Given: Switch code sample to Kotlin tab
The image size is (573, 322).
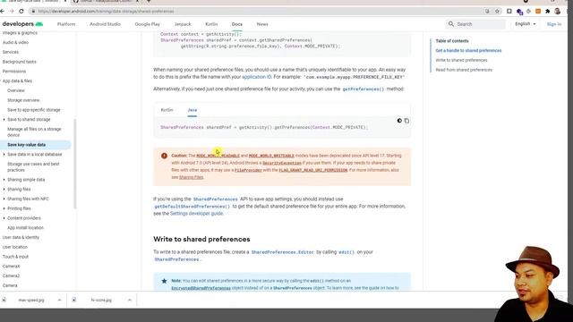Looking at the screenshot, I should tap(167, 110).
